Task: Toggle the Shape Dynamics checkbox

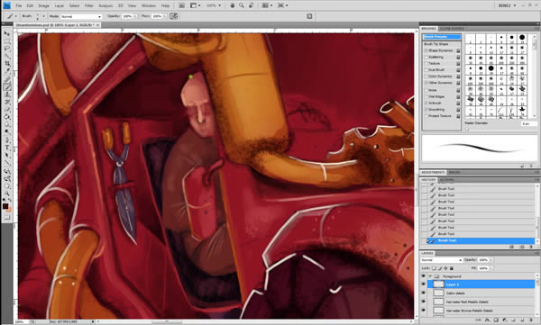Action: [426, 50]
